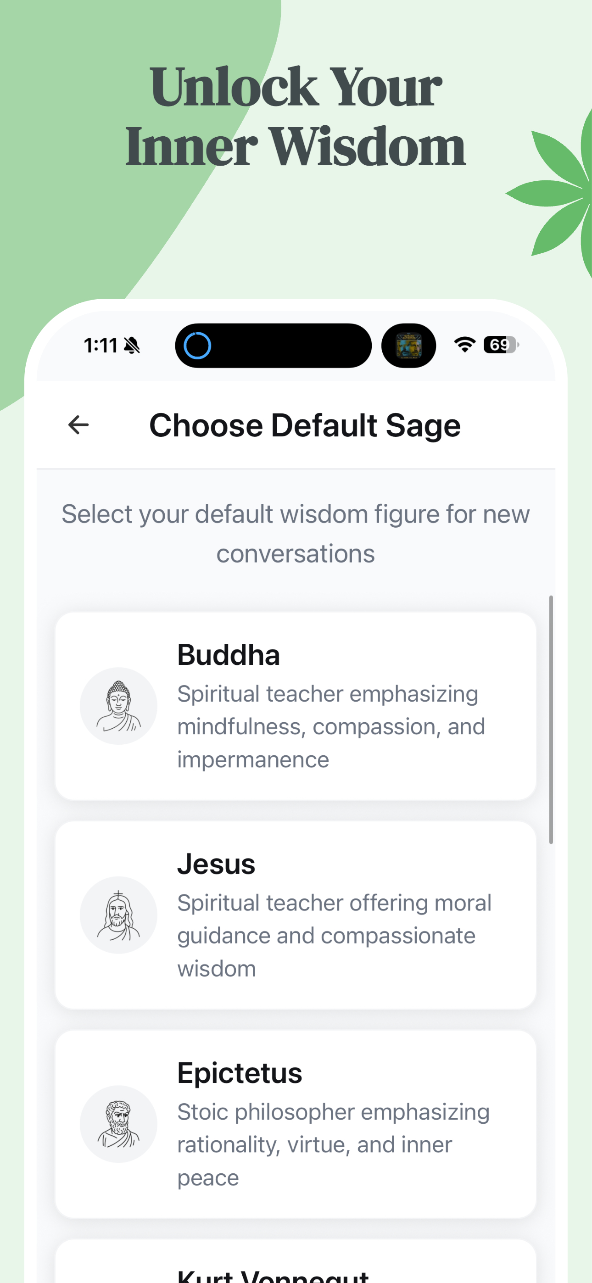This screenshot has width=592, height=1283.
Task: Choose the Epictetus sage card
Action: [296, 1124]
